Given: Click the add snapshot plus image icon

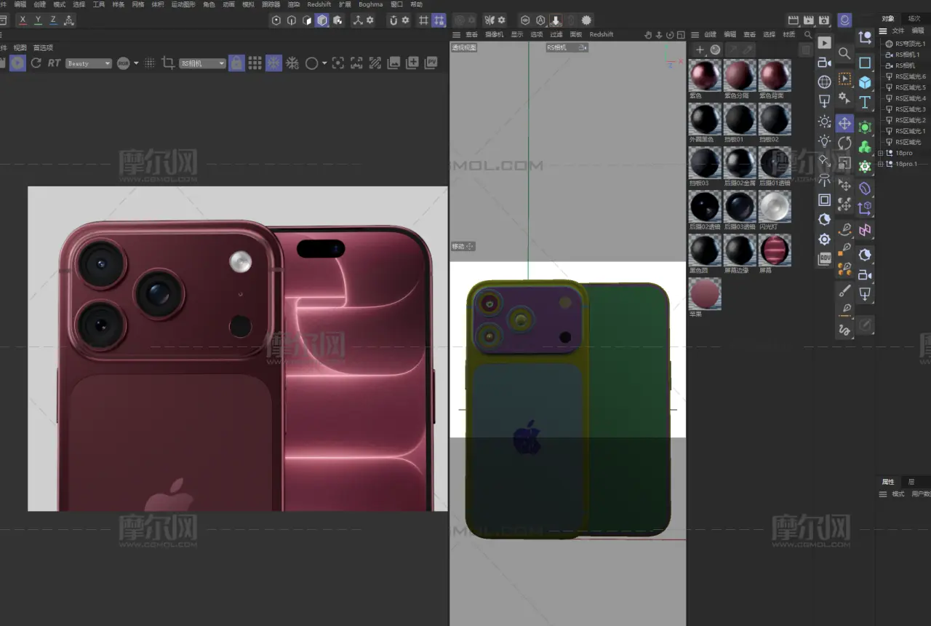Looking at the screenshot, I should [412, 63].
